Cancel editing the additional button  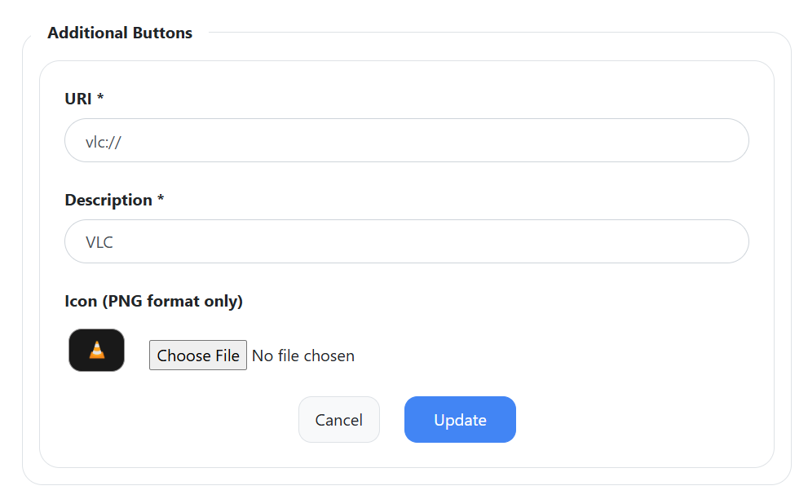point(339,420)
